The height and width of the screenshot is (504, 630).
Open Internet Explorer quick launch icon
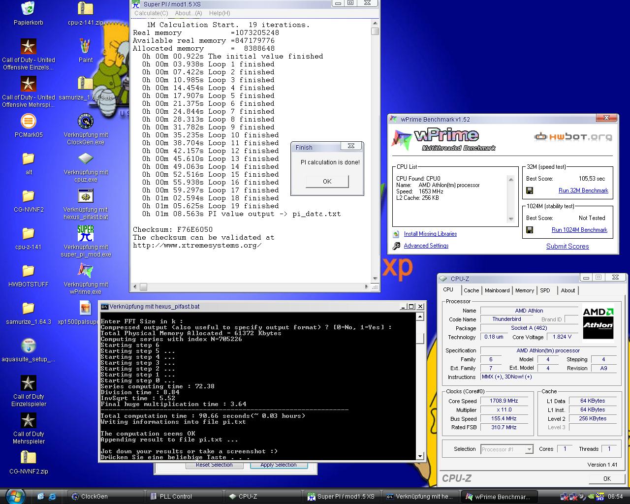[52, 496]
